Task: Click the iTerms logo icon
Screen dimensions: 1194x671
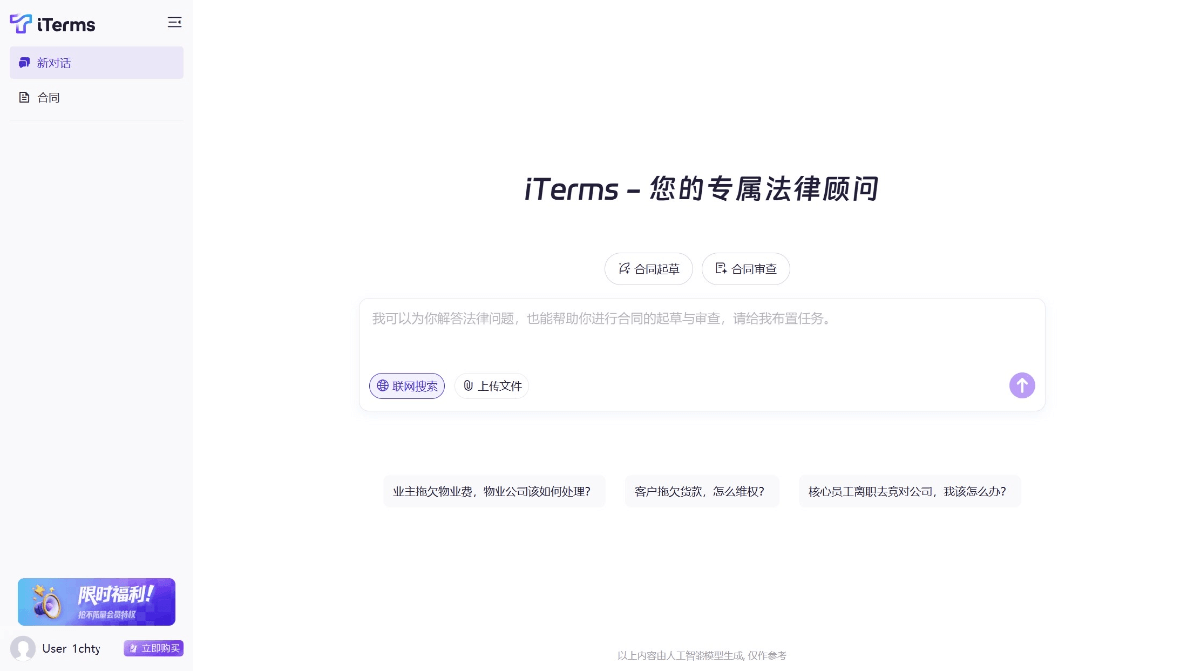Action: pyautogui.click(x=21, y=23)
